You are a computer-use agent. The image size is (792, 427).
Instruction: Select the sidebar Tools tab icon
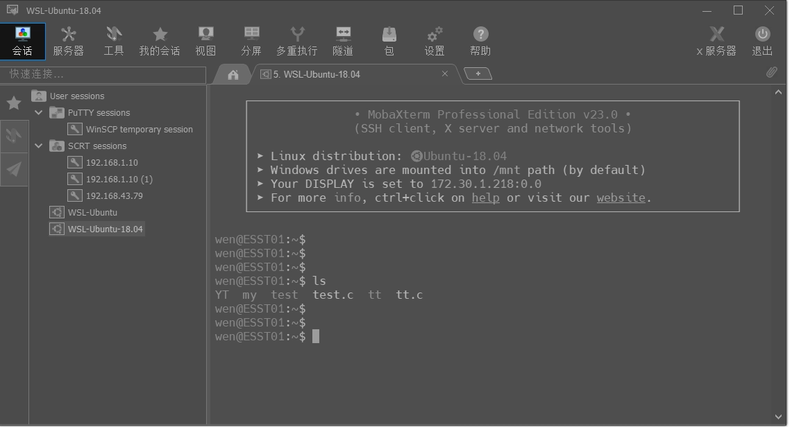14,135
